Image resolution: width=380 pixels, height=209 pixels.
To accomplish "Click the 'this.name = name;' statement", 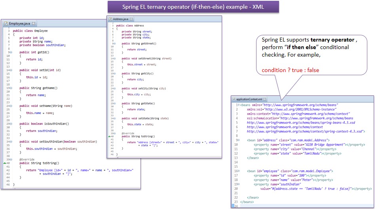I will coord(40,113).
